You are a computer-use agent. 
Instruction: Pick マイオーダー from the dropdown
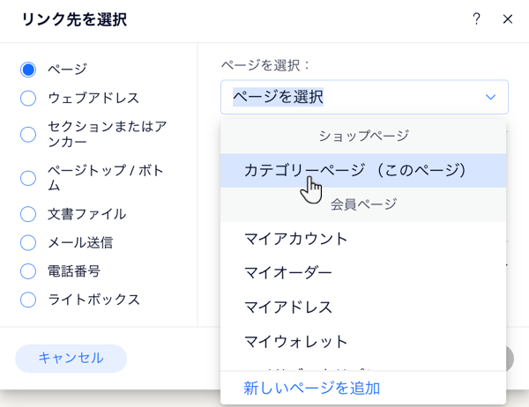tap(288, 273)
